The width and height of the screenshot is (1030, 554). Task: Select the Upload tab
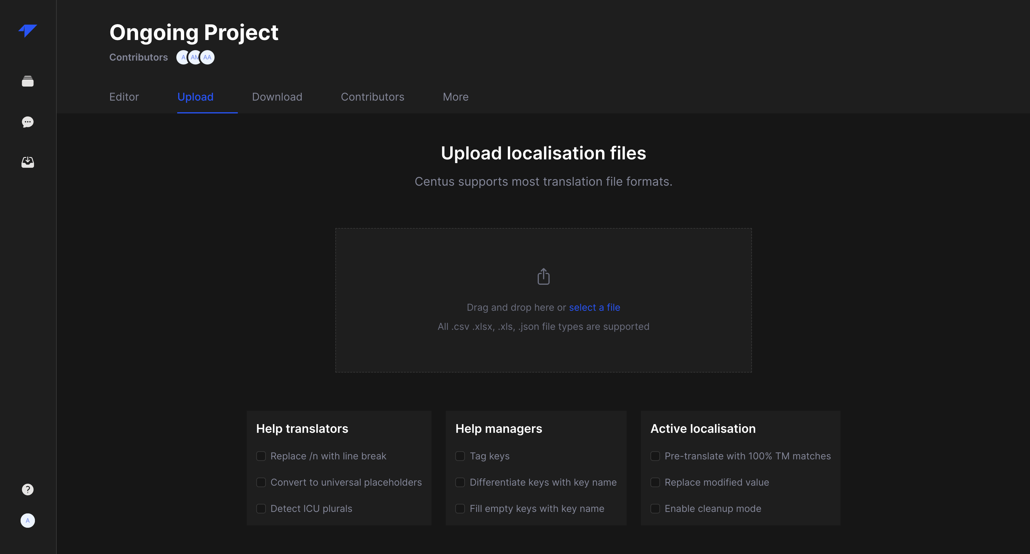point(195,97)
